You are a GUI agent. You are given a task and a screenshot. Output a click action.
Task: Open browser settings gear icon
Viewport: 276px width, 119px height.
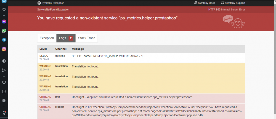[4, 101]
